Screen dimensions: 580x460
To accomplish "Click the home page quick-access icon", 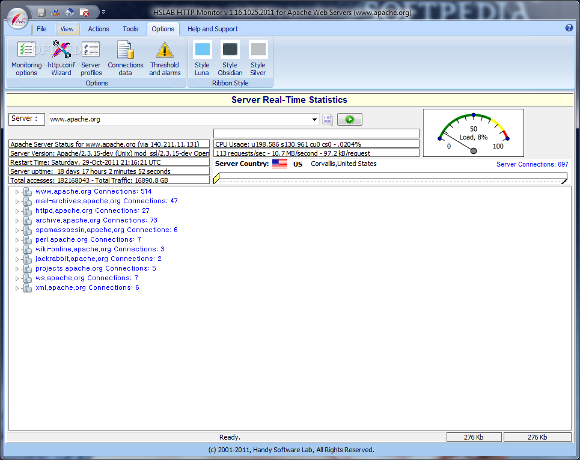I will [x=70, y=12].
